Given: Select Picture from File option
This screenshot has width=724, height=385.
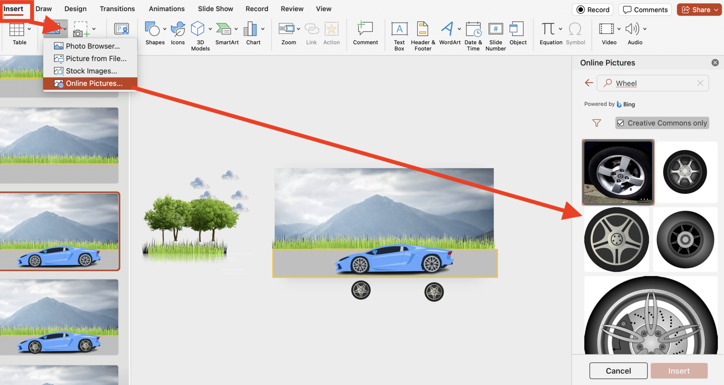Looking at the screenshot, I should click(x=90, y=58).
